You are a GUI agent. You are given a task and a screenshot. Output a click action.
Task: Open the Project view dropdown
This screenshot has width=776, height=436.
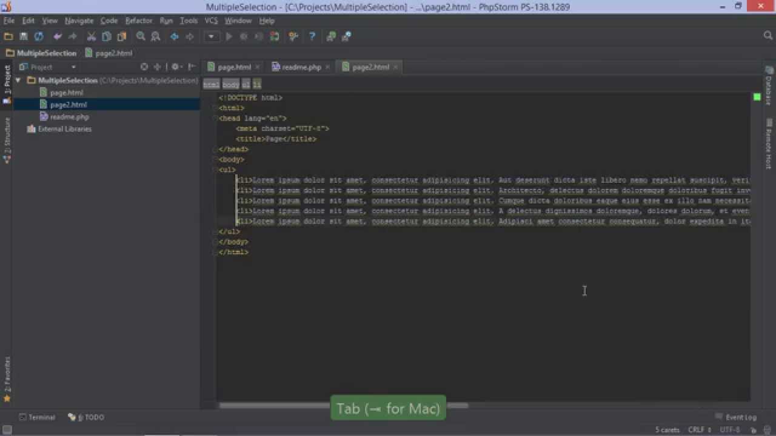pos(47,67)
